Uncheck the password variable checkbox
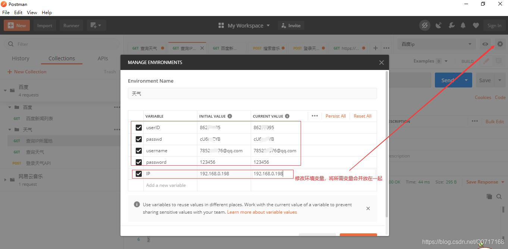508x249 pixels. pos(139,162)
